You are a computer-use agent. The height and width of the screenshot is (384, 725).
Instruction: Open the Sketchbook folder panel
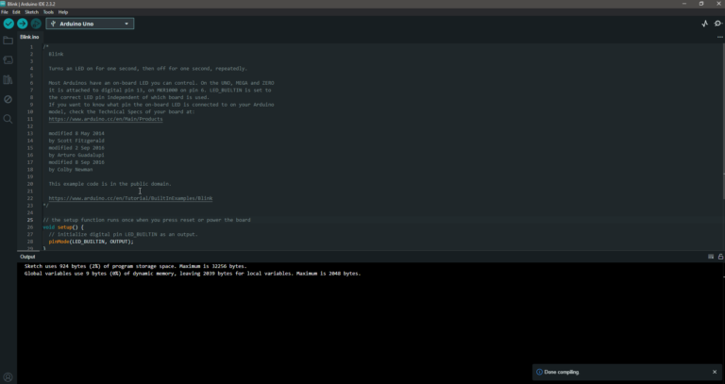point(8,41)
